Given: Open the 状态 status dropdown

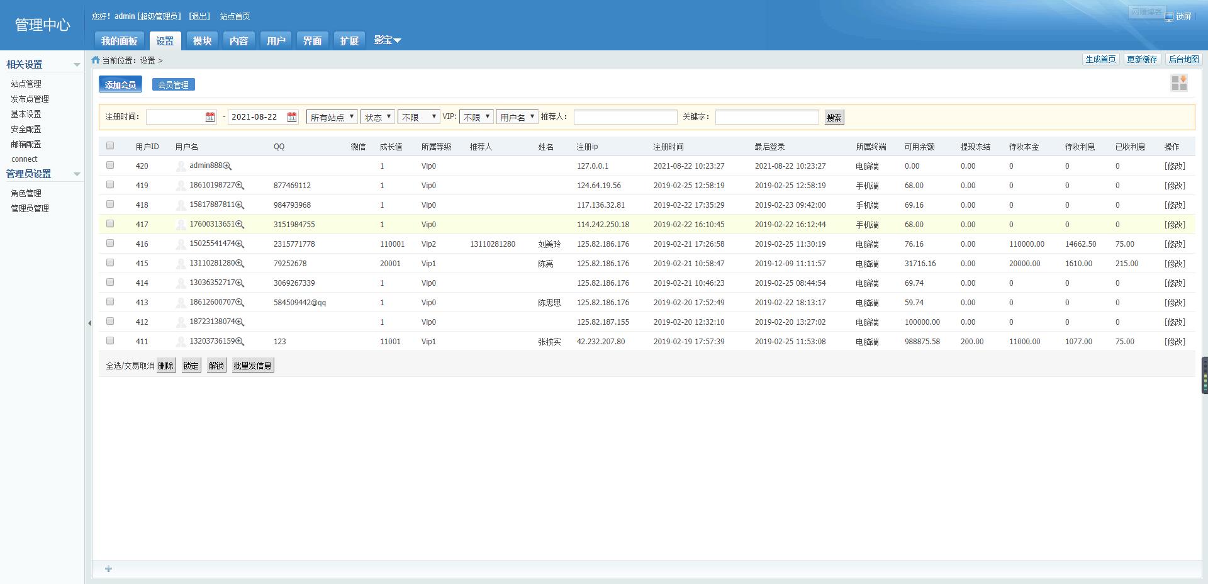Looking at the screenshot, I should pos(377,117).
